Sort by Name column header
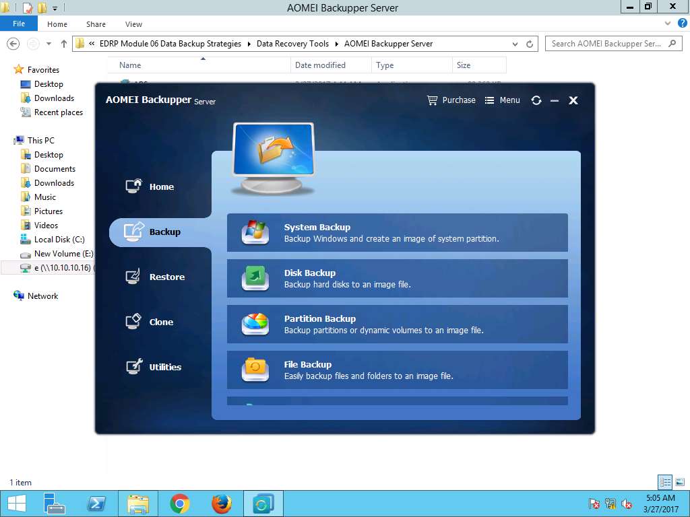Screen dimensions: 690x517 coord(199,65)
